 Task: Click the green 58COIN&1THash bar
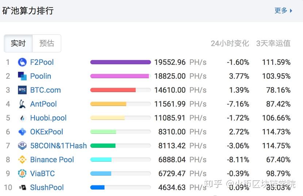click(103, 146)
